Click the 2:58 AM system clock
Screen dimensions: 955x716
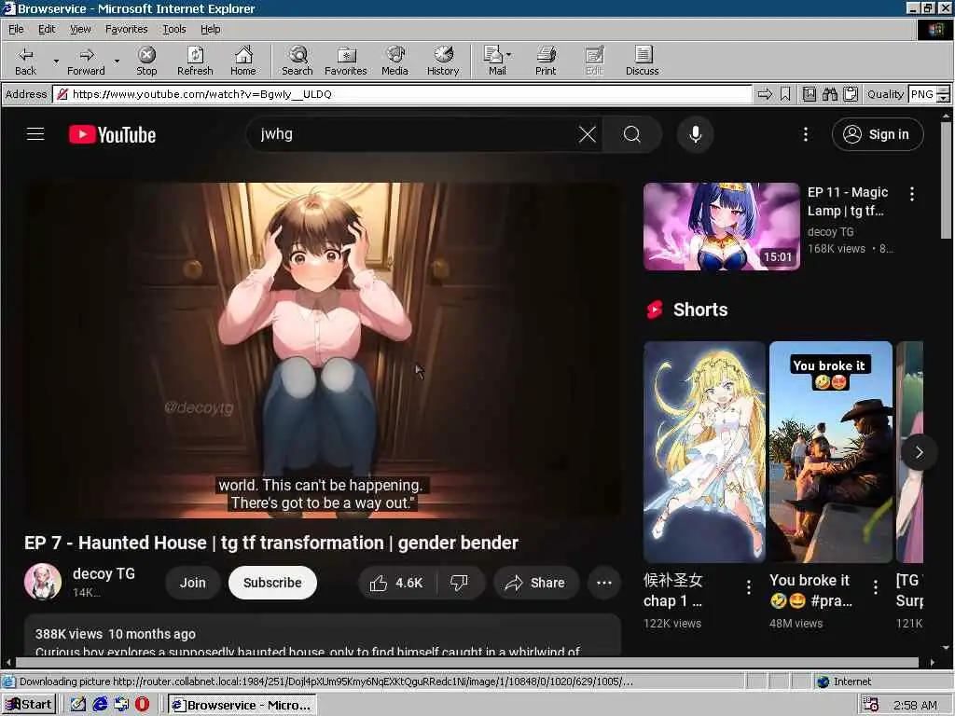[915, 705]
